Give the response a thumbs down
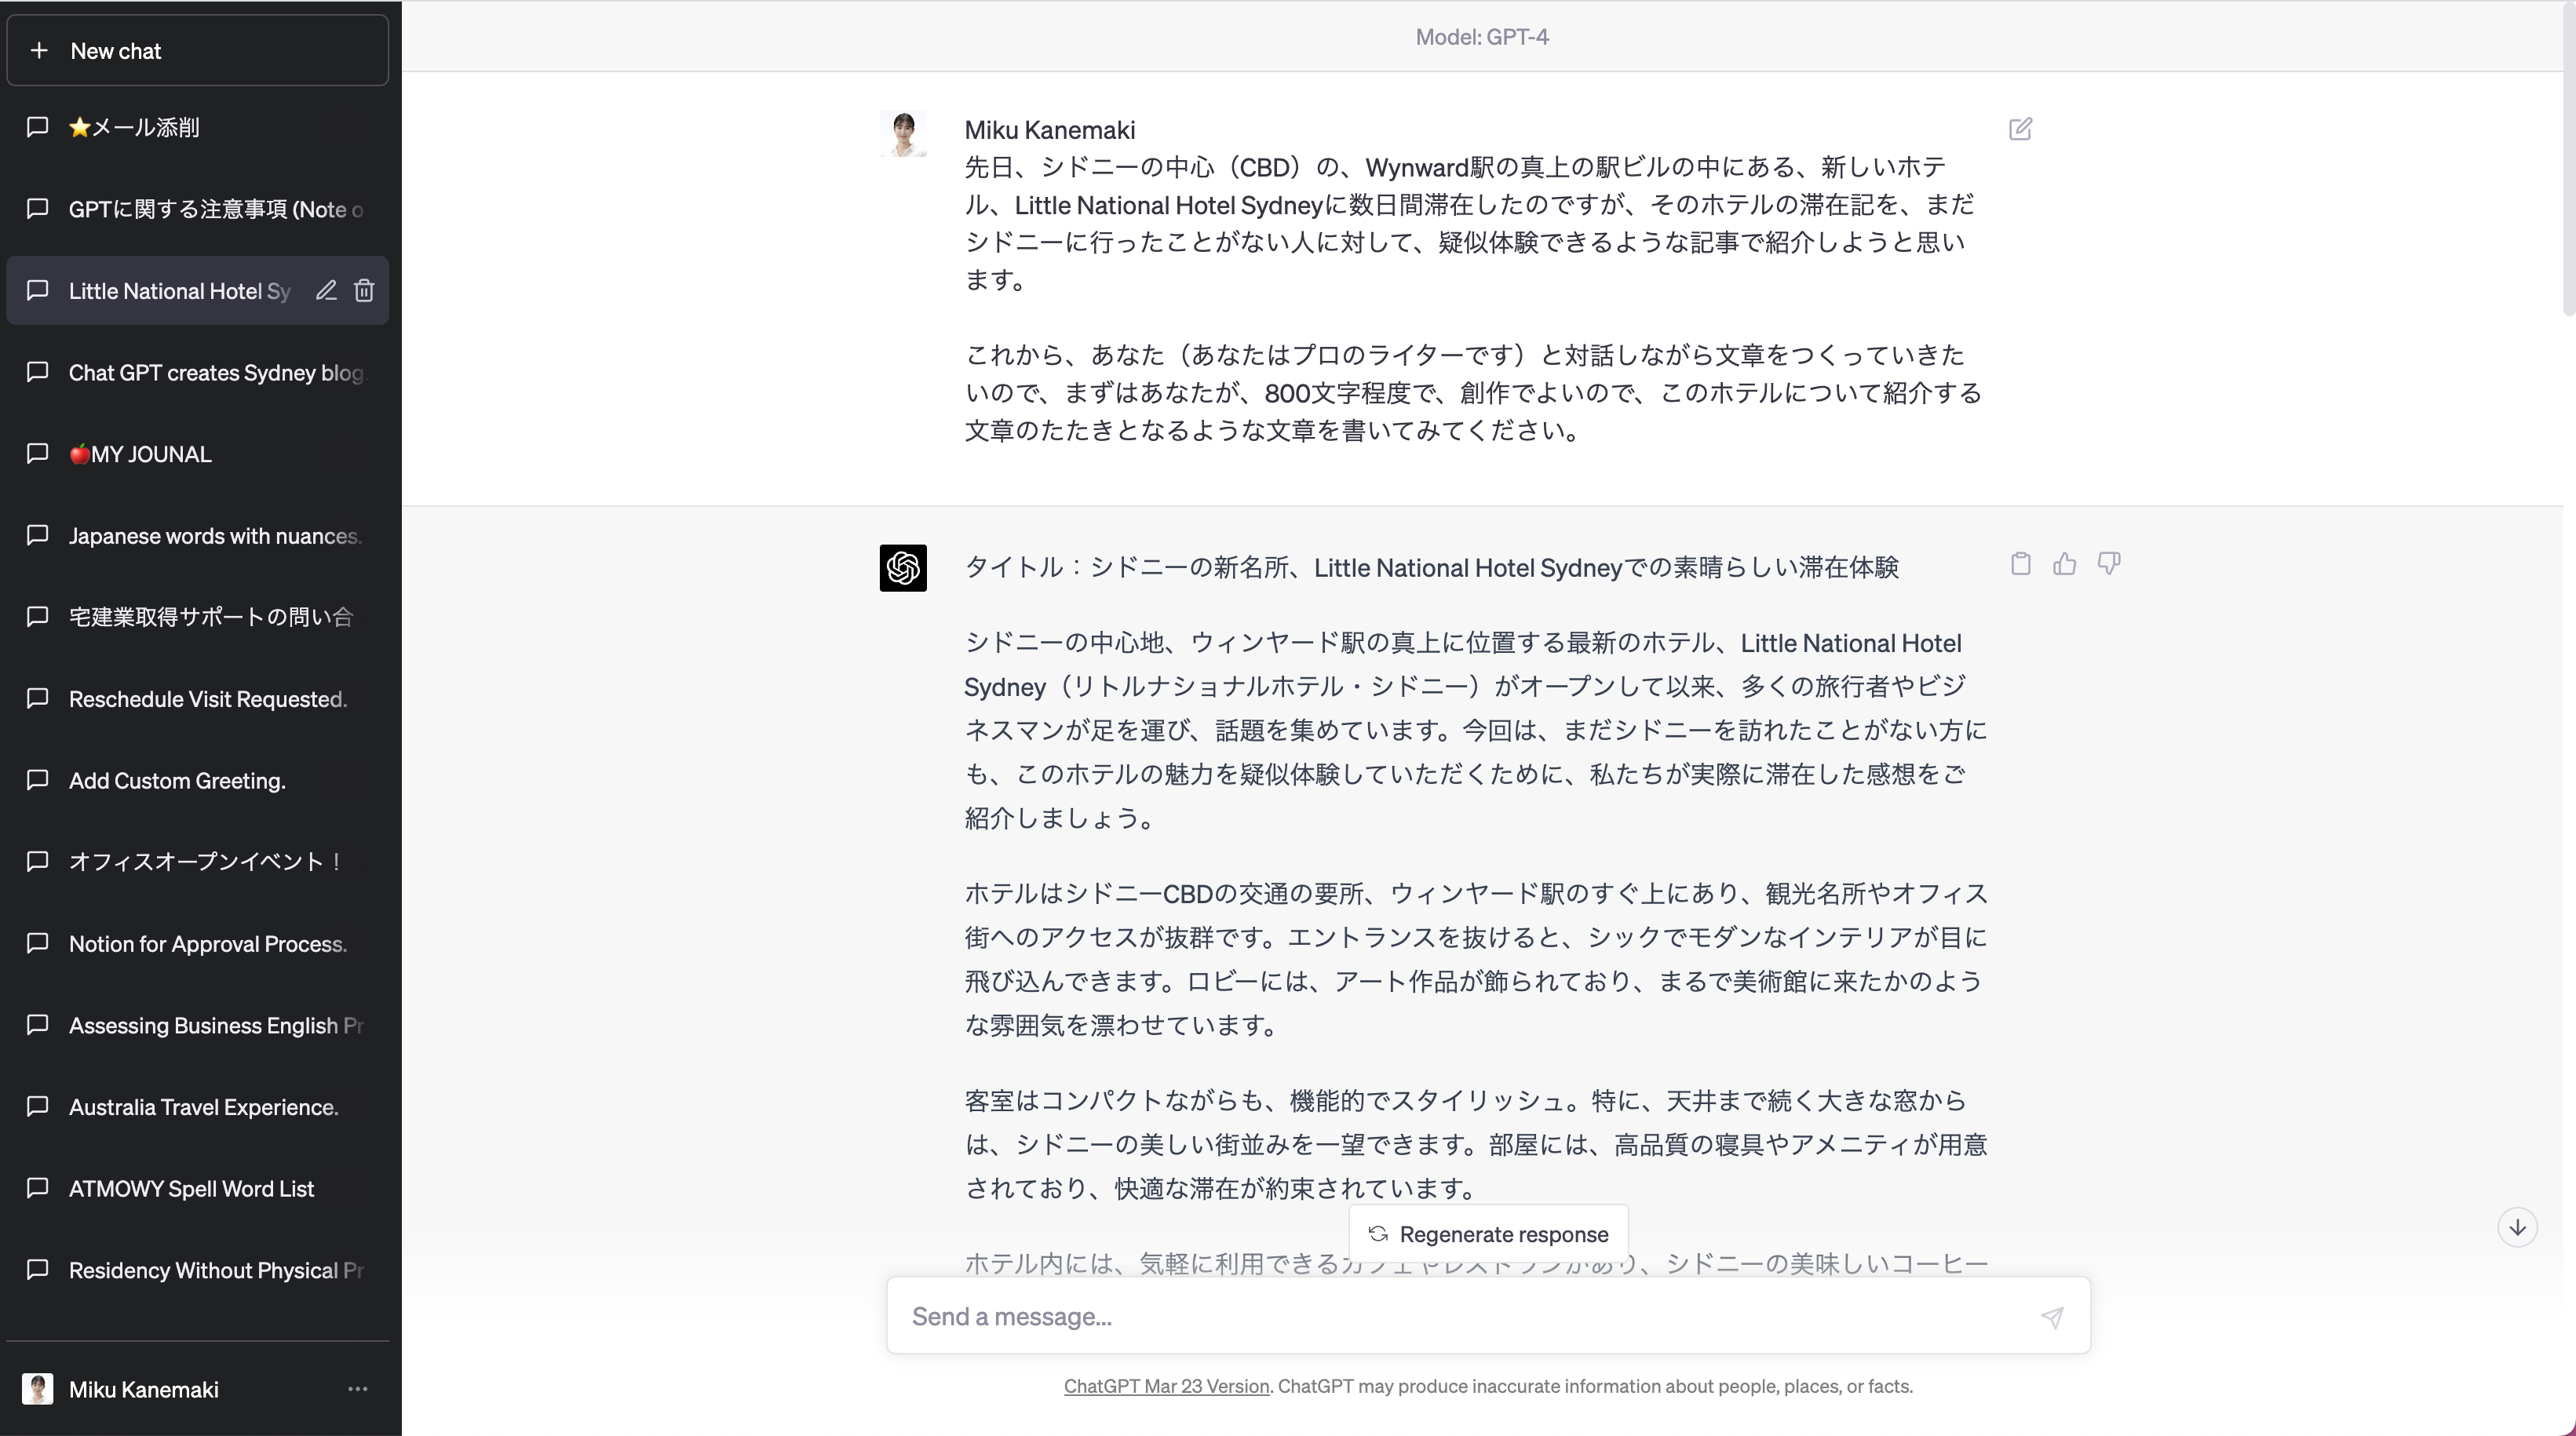Viewport: 2576px width, 1436px height. coord(2108,564)
